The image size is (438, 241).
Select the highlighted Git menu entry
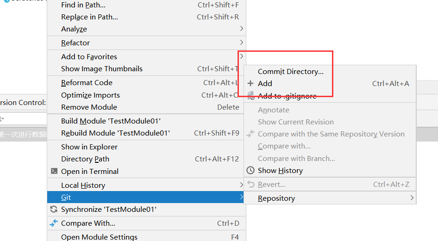pos(146,197)
